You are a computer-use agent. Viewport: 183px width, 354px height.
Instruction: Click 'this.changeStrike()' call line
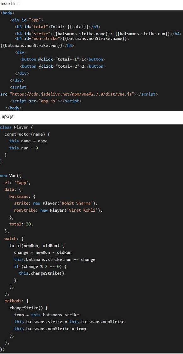(x=42, y=273)
